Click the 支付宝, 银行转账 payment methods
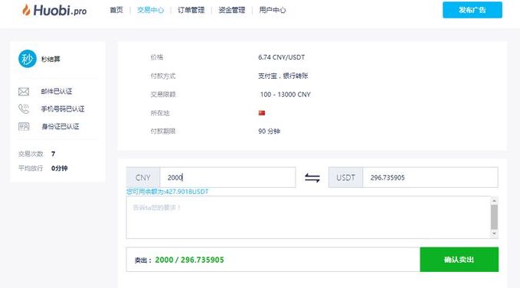The image size is (520, 288). (283, 76)
